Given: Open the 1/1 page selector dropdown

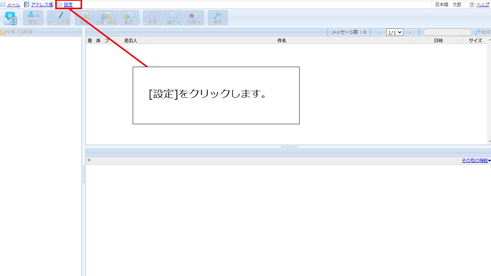Looking at the screenshot, I should (x=395, y=33).
